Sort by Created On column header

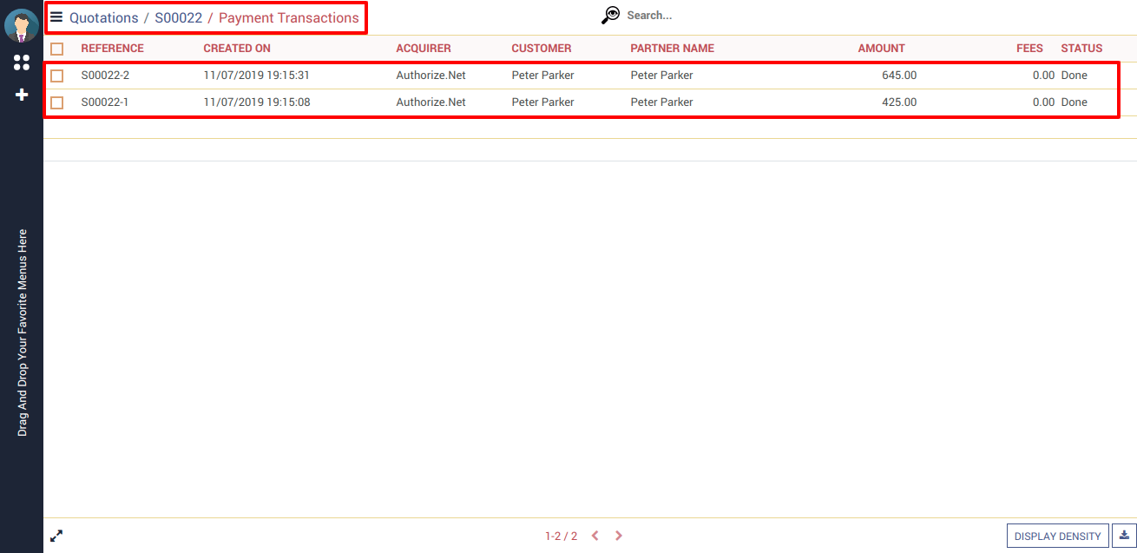pos(237,49)
